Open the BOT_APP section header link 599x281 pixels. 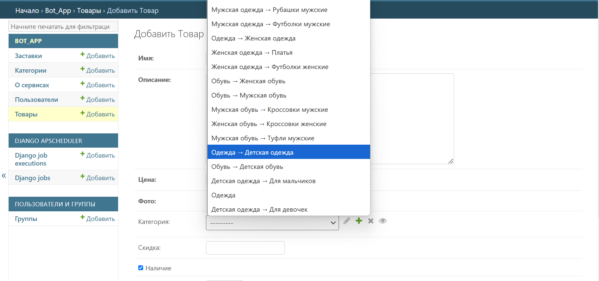tap(28, 41)
